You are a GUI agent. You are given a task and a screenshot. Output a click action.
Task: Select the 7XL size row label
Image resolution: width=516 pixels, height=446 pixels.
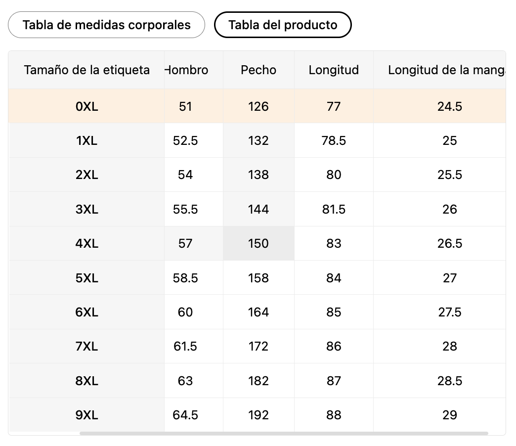(86, 346)
